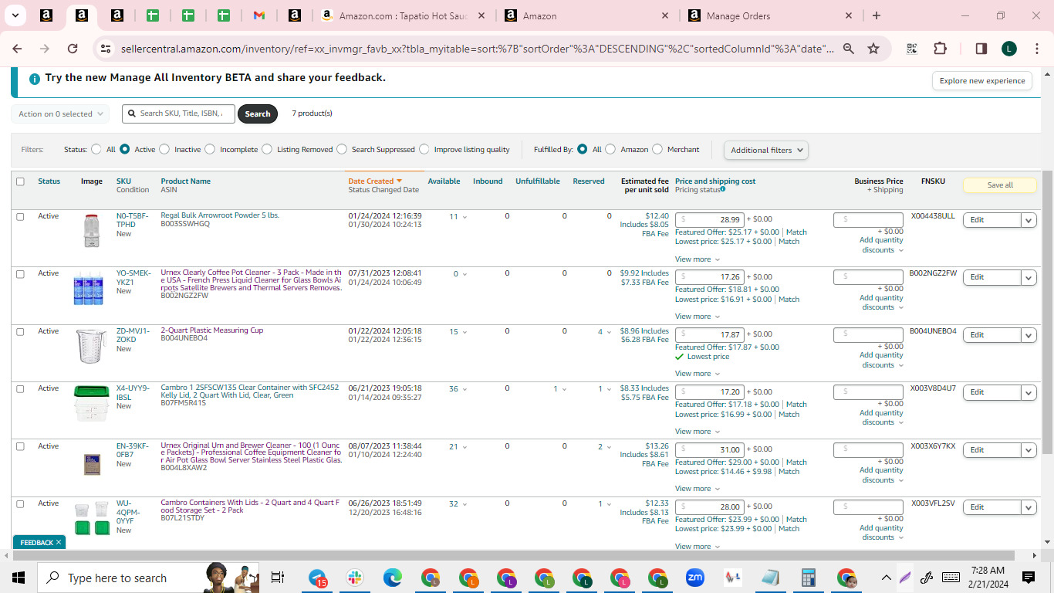Expand Reserved 4 chevron for Measuring Cup
Image resolution: width=1054 pixels, height=593 pixels.
(609, 332)
